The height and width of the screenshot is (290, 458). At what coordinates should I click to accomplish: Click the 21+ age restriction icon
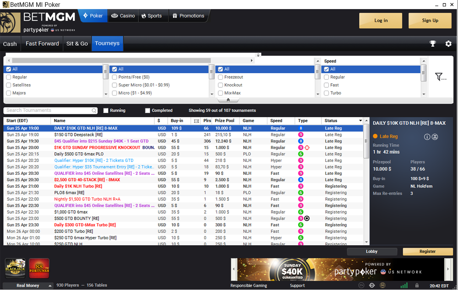(361, 285)
